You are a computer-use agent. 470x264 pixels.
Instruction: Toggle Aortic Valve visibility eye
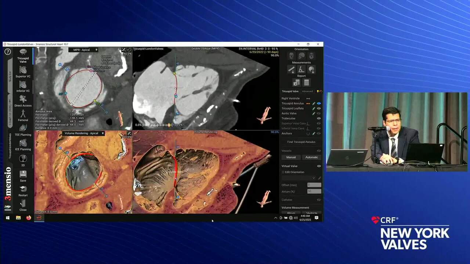319,114
